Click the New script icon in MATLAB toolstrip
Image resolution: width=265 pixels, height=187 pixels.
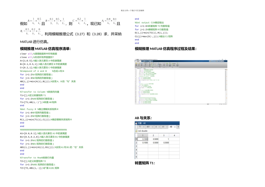[136, 63]
